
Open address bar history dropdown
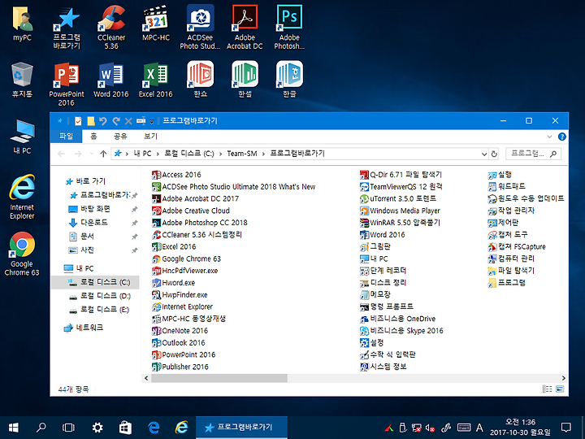click(x=484, y=154)
